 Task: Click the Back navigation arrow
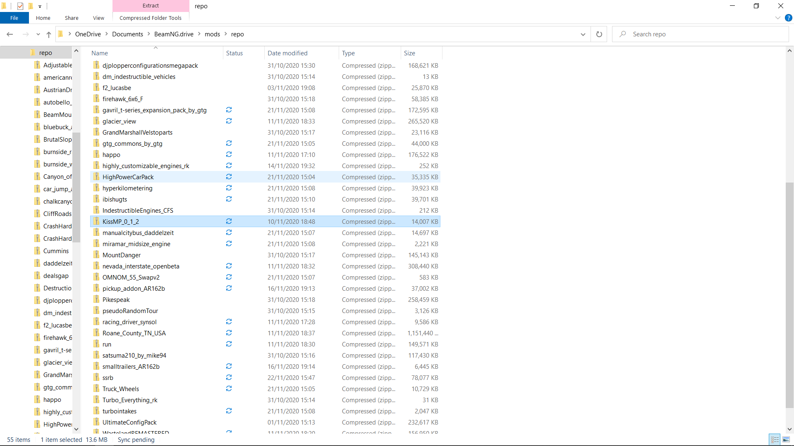coord(10,34)
